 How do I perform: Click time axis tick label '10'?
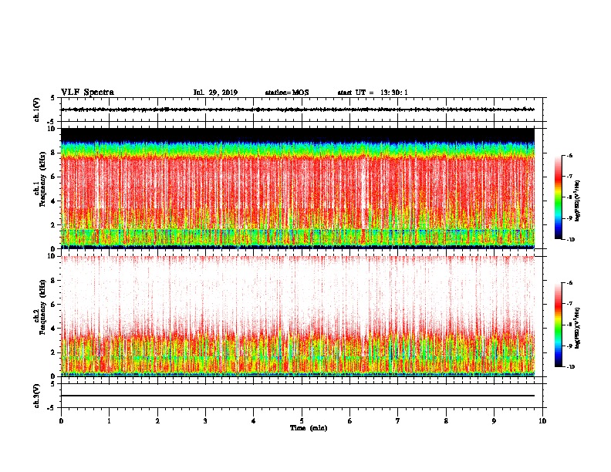click(x=542, y=421)
